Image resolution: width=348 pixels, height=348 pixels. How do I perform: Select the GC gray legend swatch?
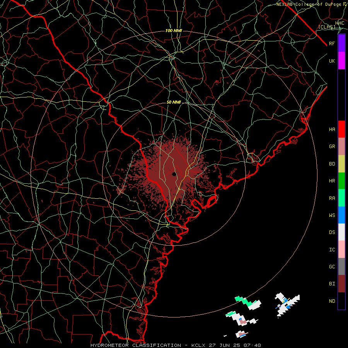341,266
